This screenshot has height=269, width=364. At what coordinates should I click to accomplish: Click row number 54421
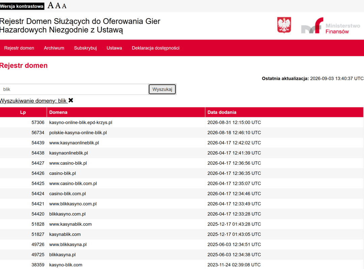(38, 204)
